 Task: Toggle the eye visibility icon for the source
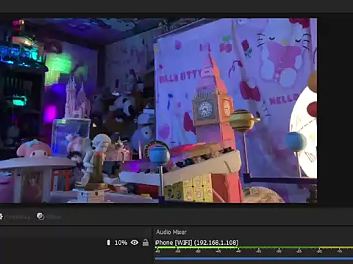tap(135, 242)
